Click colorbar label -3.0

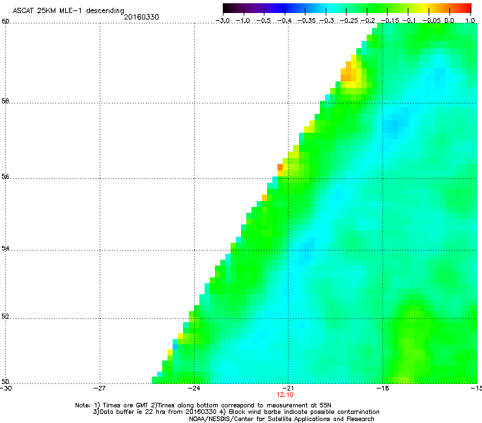tap(223, 21)
